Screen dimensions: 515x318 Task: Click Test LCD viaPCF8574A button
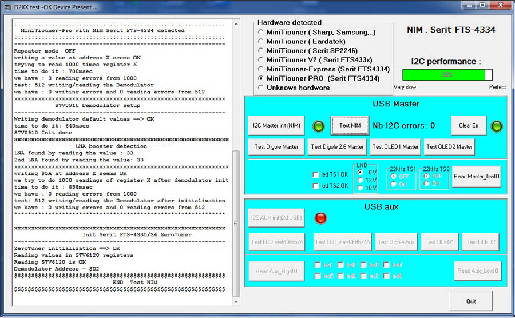[x=342, y=242]
